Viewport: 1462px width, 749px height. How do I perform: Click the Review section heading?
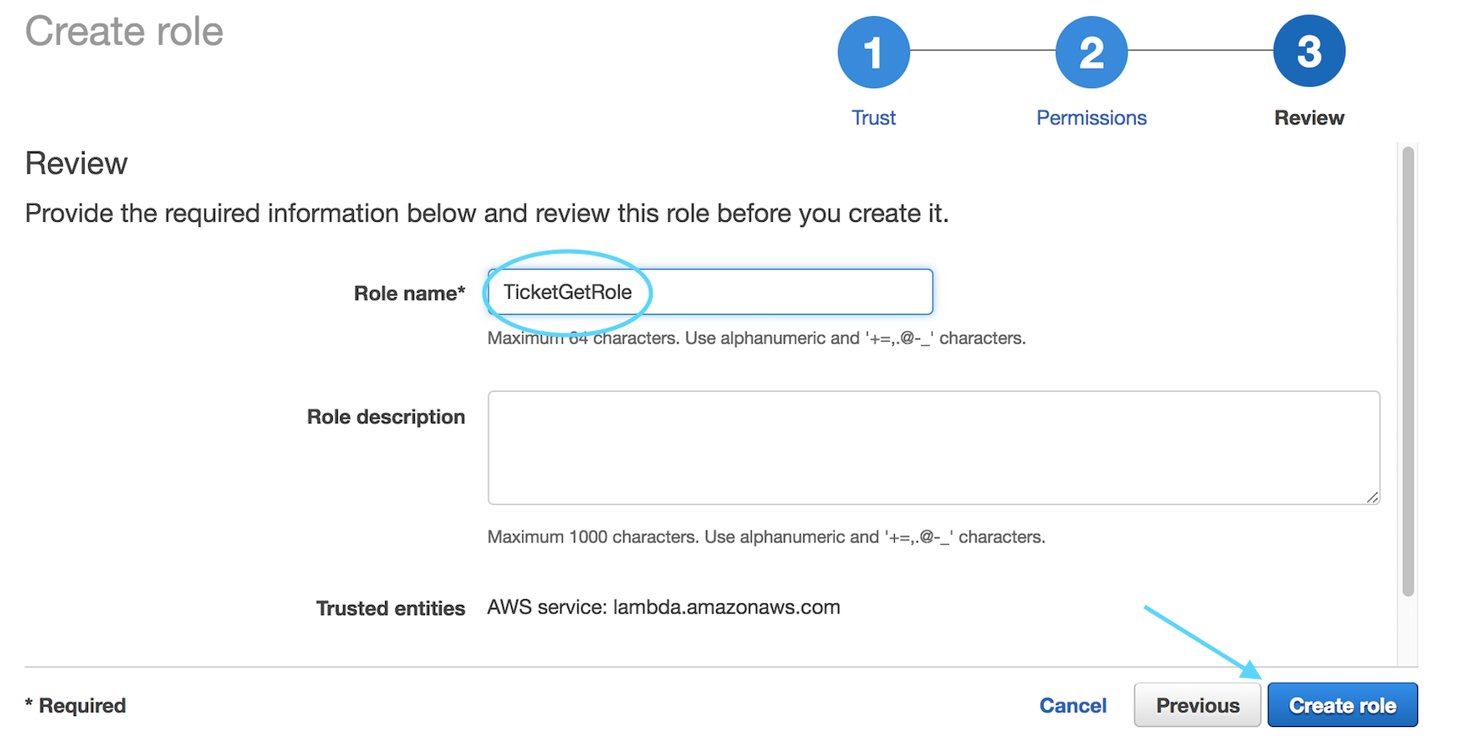coord(76,163)
